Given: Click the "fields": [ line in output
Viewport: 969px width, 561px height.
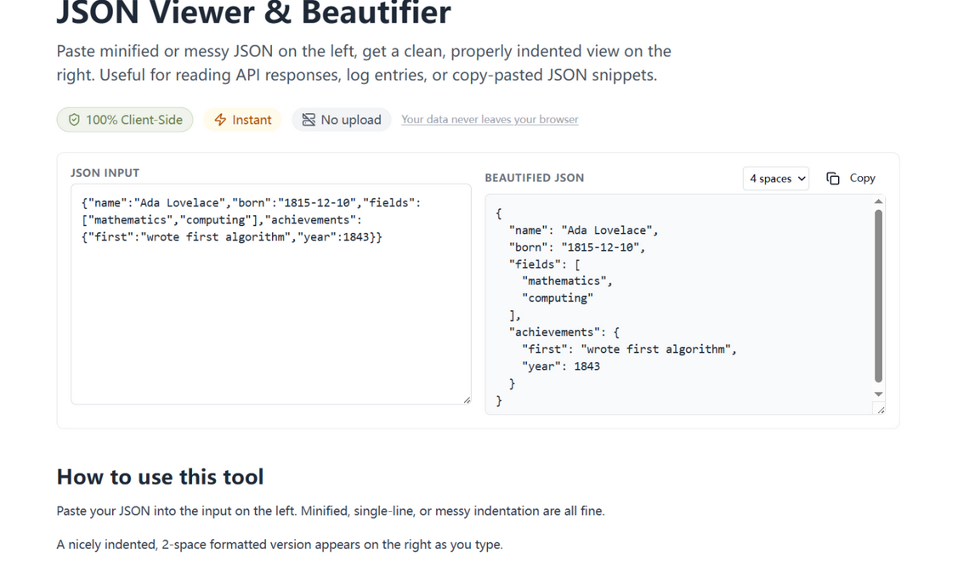Looking at the screenshot, I should click(x=545, y=264).
